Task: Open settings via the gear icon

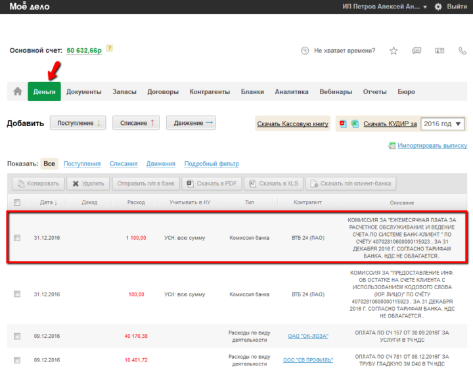Action: [x=438, y=7]
